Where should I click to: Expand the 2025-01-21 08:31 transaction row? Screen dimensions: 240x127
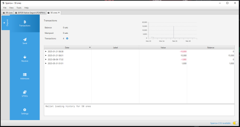click(x=46, y=55)
